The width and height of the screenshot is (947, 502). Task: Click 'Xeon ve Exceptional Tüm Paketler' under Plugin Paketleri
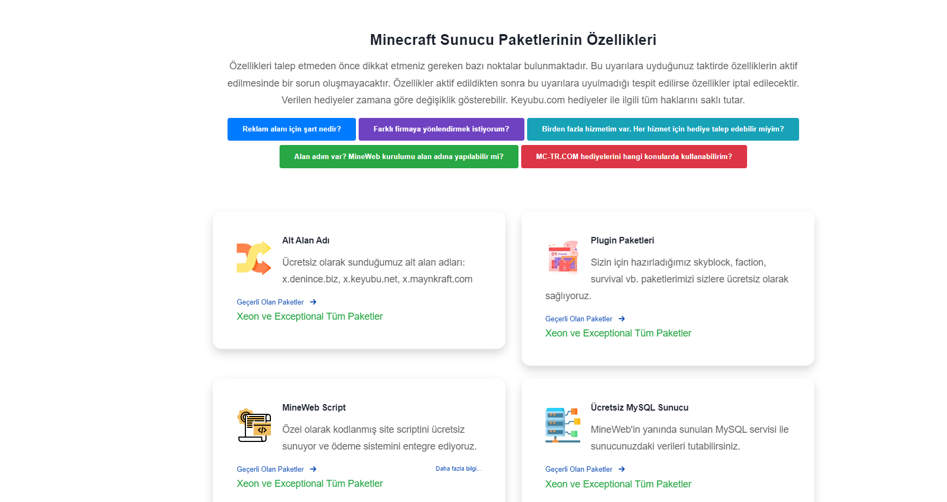[x=618, y=333]
